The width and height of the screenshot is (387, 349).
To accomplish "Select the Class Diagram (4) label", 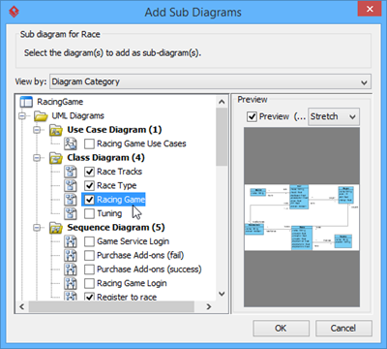I will tap(105, 158).
